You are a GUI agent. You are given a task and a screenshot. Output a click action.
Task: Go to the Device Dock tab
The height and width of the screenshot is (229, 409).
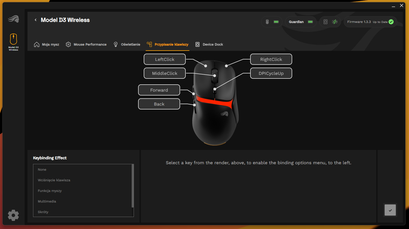pos(209,44)
